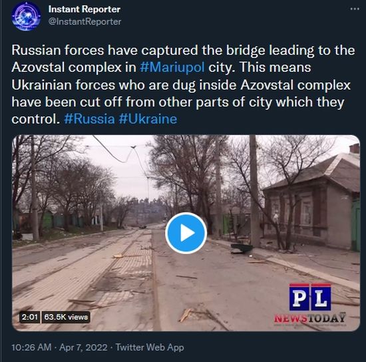Open the Instant Reporter profile avatar
This screenshot has width=366, height=362.
(26, 17)
